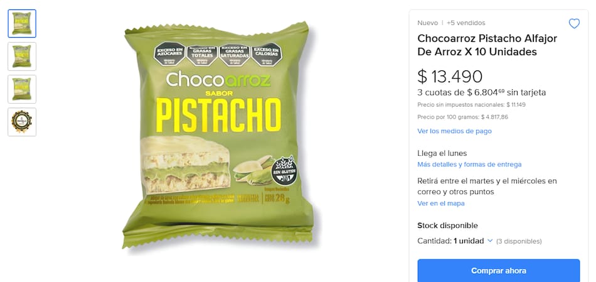The image size is (596, 282).
Task: Click 'Ver en el mapa' link
Action: pos(441,203)
